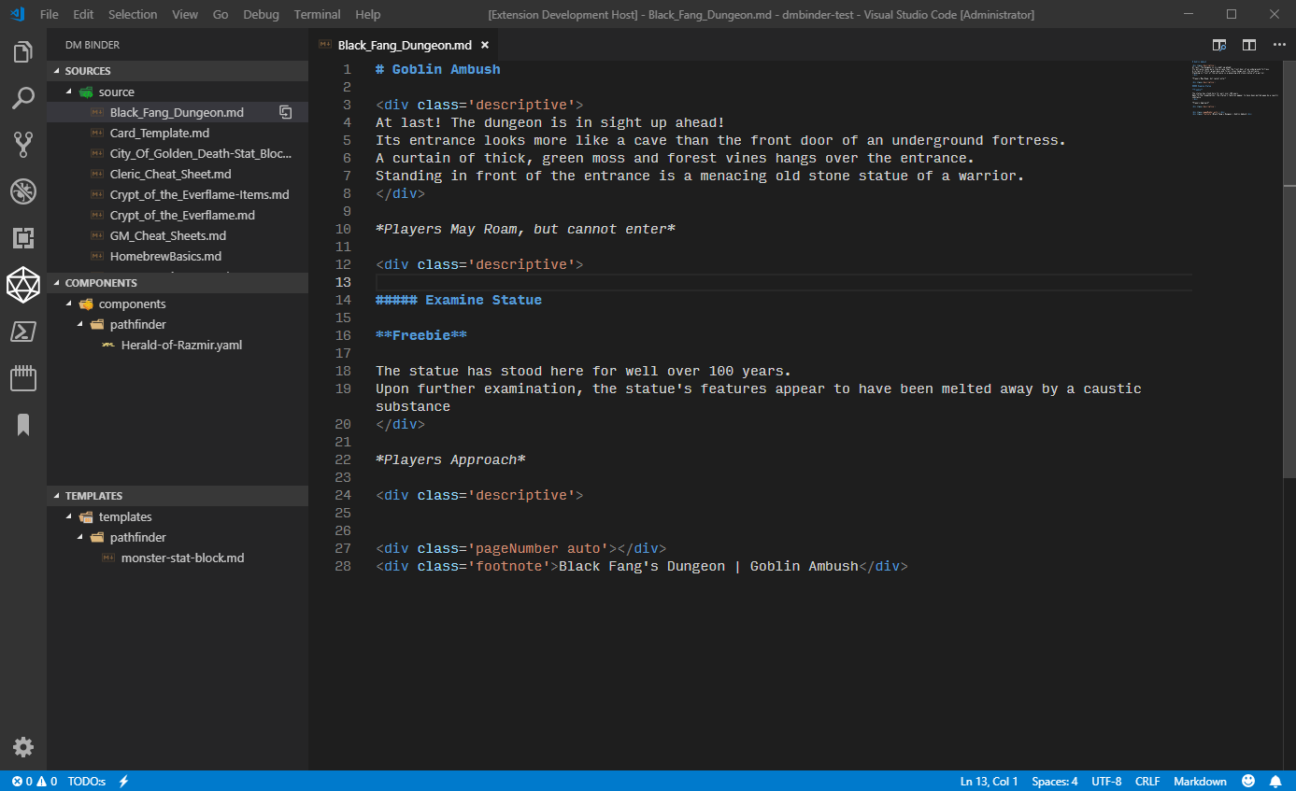Collapse the templates folder
Screen dimensions: 1296x791
(x=68, y=516)
